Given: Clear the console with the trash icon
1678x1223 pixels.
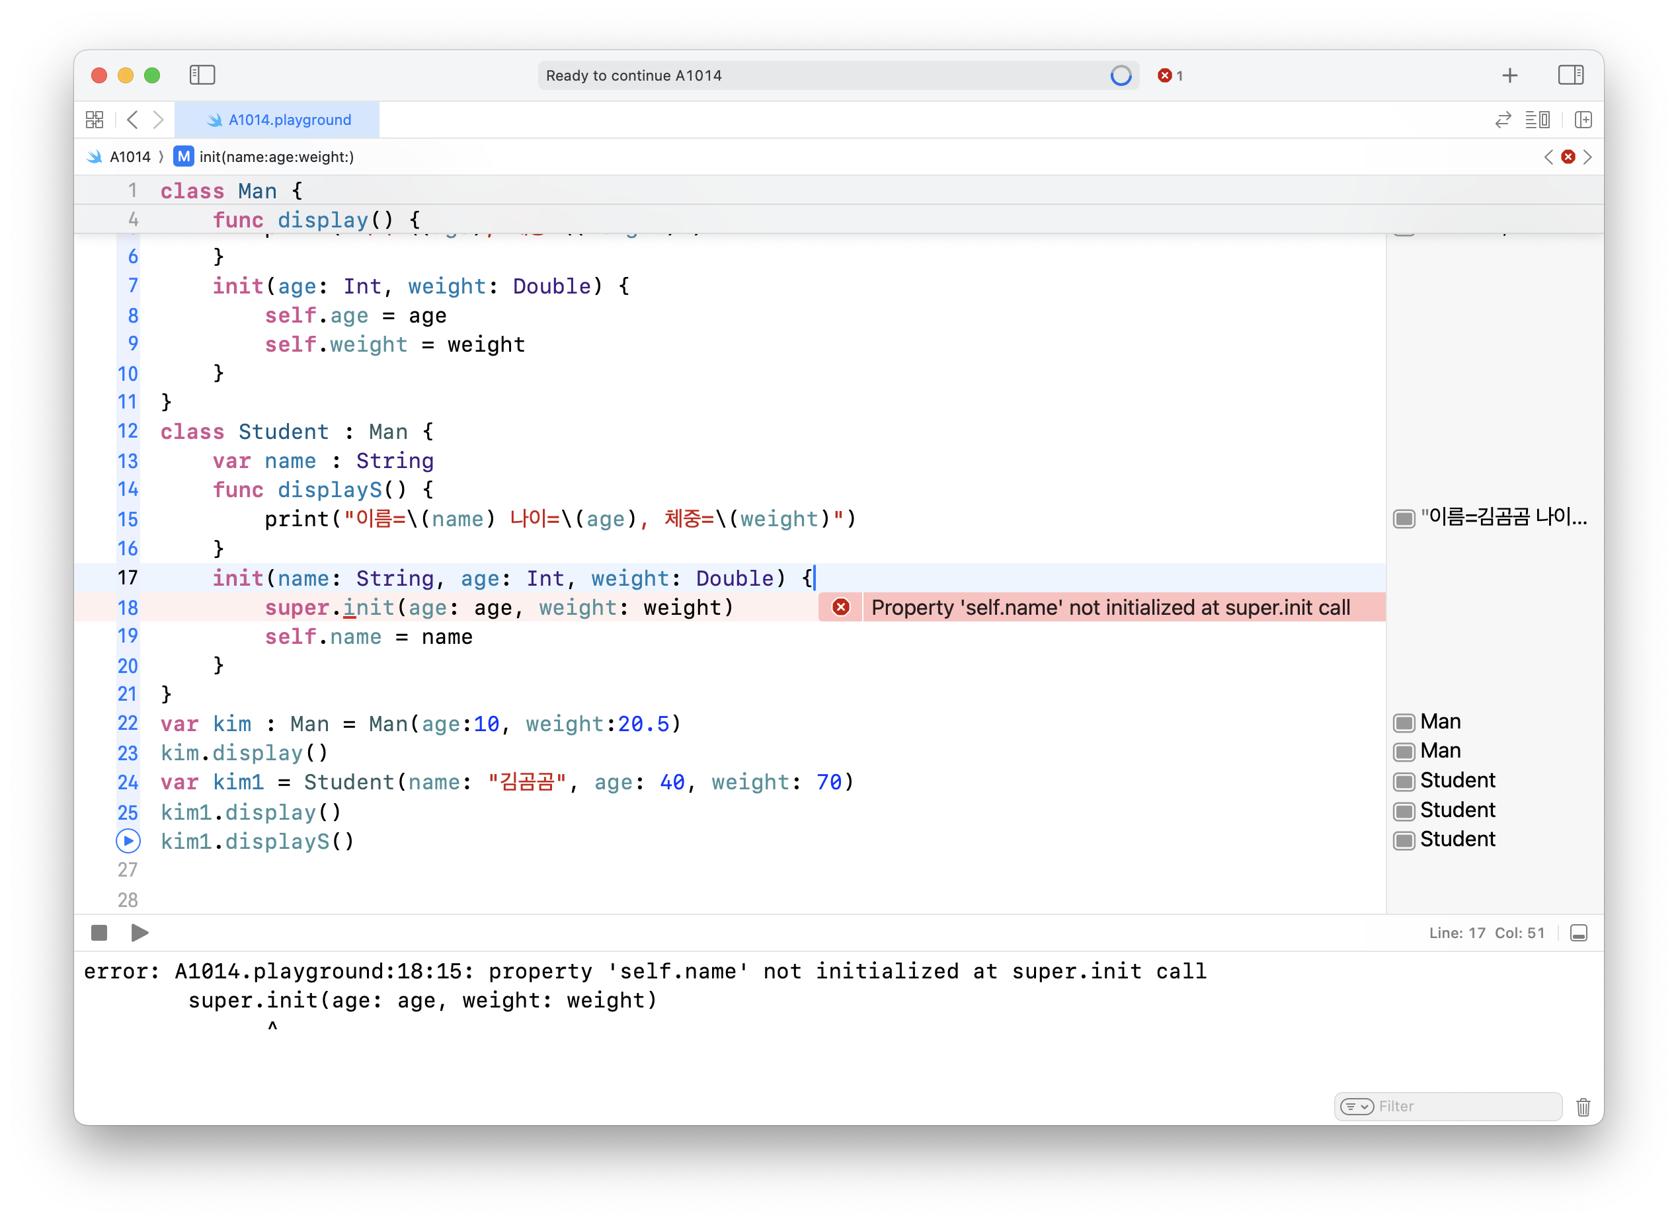Looking at the screenshot, I should point(1583,1106).
